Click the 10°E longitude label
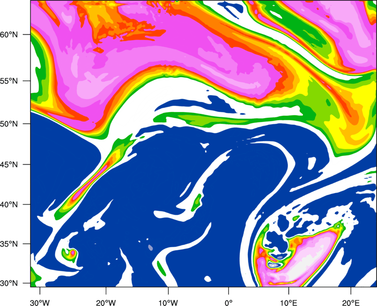Viewport: 377px width, 306px height. click(288, 303)
